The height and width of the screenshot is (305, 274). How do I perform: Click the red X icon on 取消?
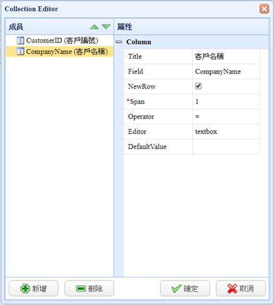(232, 289)
